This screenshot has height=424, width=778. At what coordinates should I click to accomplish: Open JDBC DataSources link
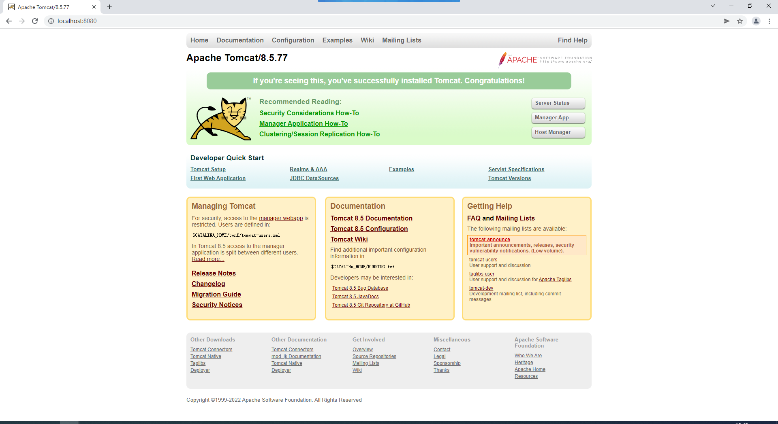pos(314,178)
